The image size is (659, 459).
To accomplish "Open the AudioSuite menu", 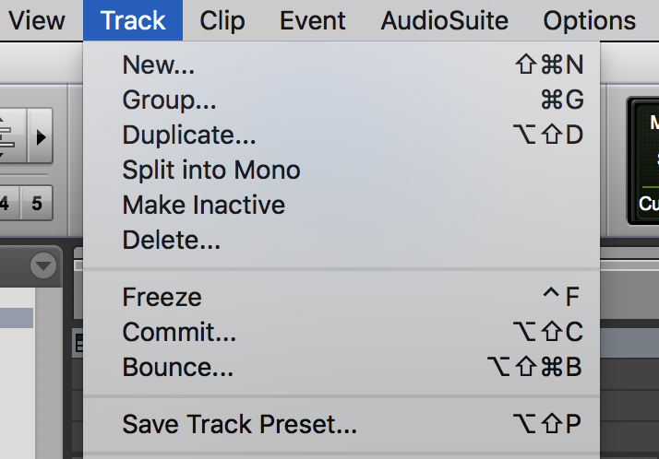I will pyautogui.click(x=444, y=20).
